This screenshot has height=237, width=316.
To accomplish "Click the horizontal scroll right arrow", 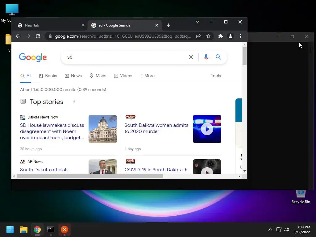I will 239,177.
